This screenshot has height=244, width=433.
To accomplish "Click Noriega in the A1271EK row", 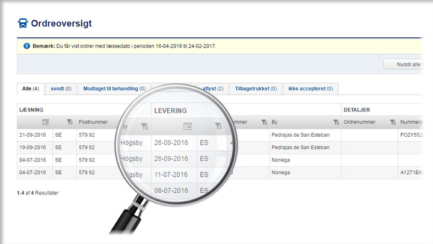I will click(281, 172).
